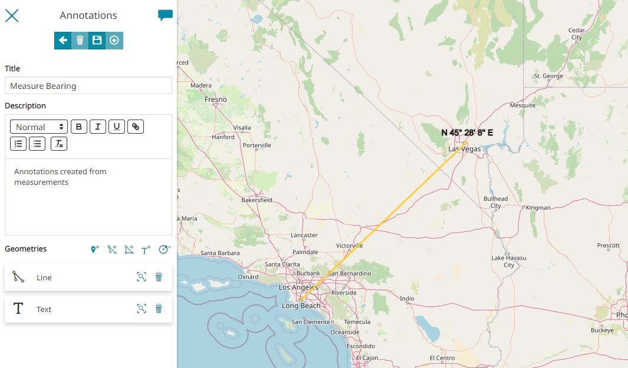Click the back arrow in the Annotations toolbar
Image resolution: width=628 pixels, height=368 pixels.
click(63, 41)
